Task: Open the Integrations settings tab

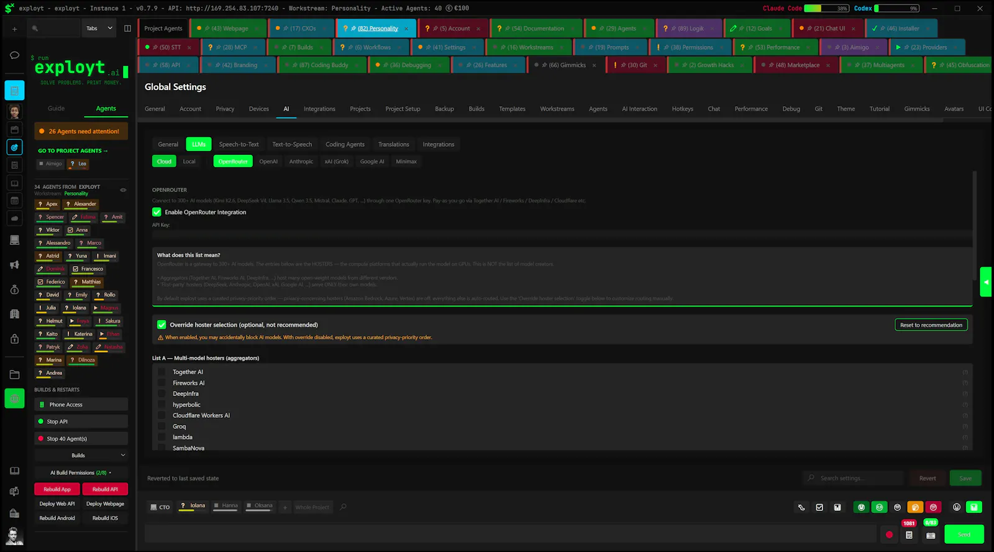Action: (319, 109)
